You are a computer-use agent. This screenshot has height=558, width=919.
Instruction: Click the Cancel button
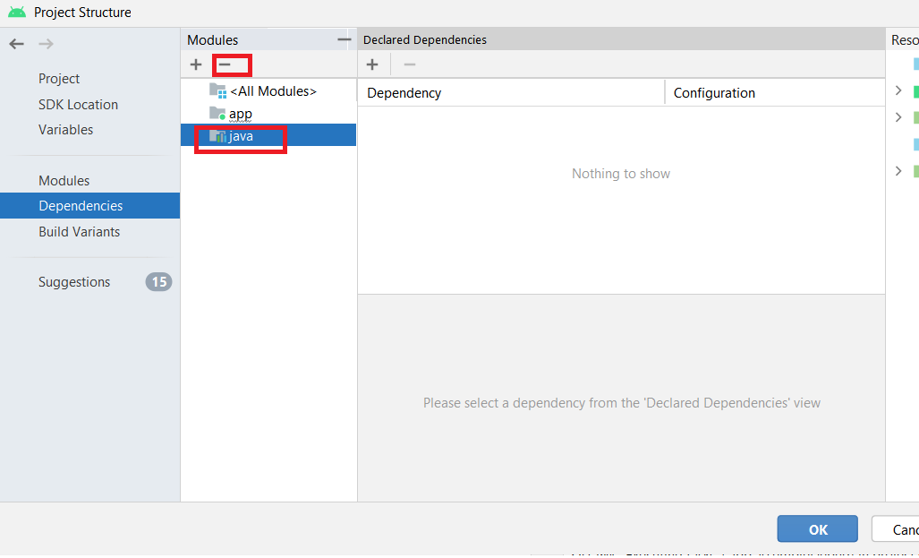tap(899, 529)
